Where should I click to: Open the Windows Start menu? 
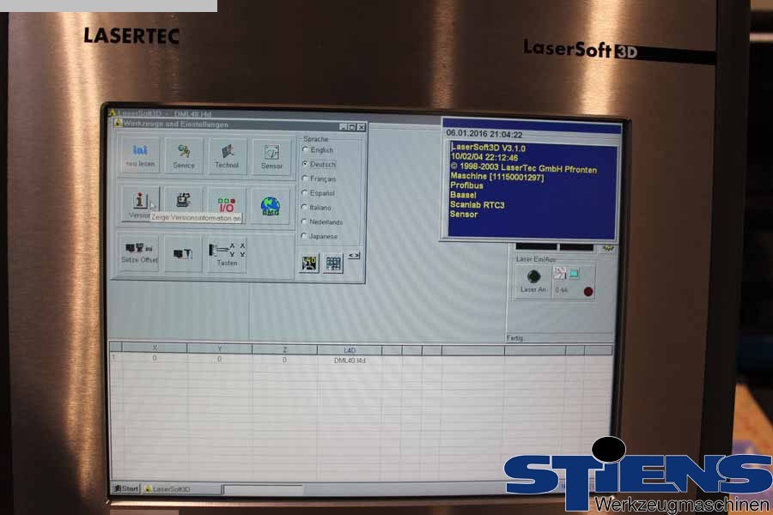click(126, 488)
